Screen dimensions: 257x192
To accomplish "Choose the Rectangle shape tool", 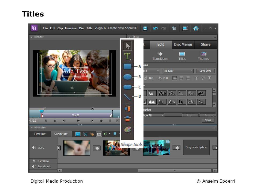I will click(127, 67).
